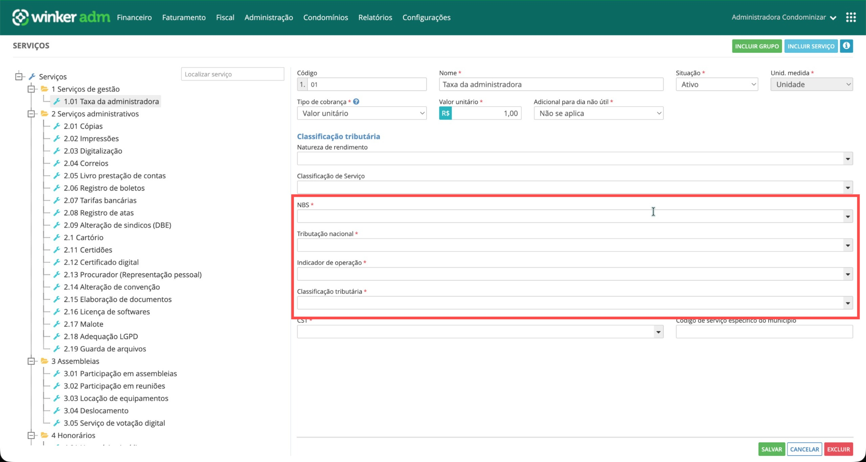866x462 pixels.
Task: Click the blue info icon button
Action: click(x=846, y=46)
